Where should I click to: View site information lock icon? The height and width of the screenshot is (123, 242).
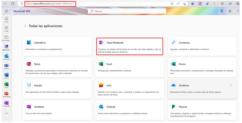22,4
